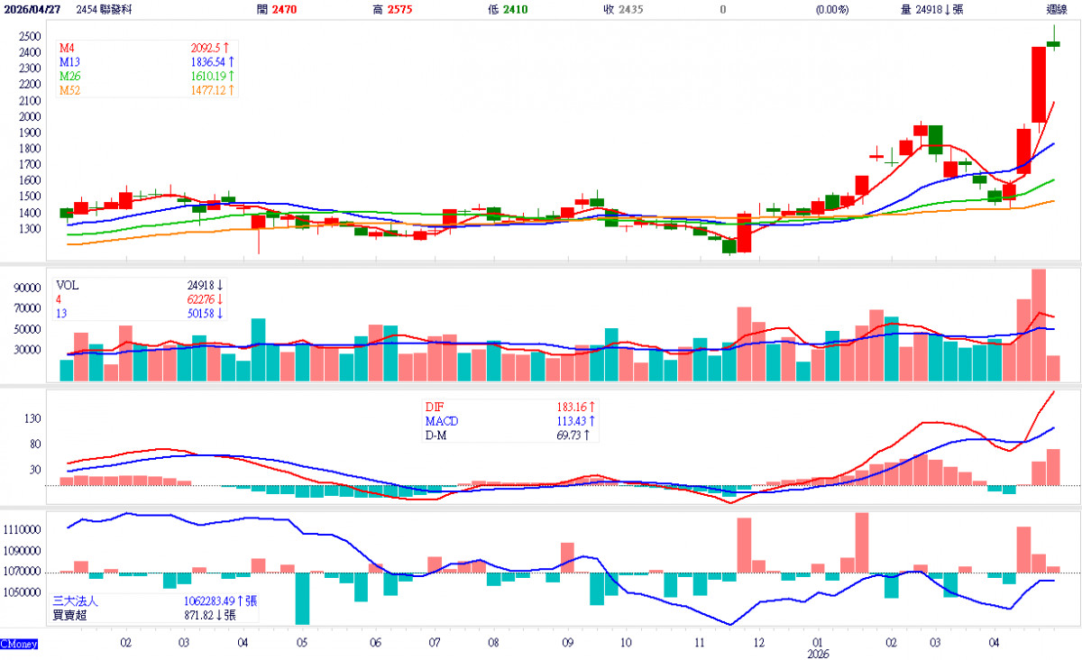Click the CMoney logo in the corner
The height and width of the screenshot is (660, 1082).
pos(19,644)
